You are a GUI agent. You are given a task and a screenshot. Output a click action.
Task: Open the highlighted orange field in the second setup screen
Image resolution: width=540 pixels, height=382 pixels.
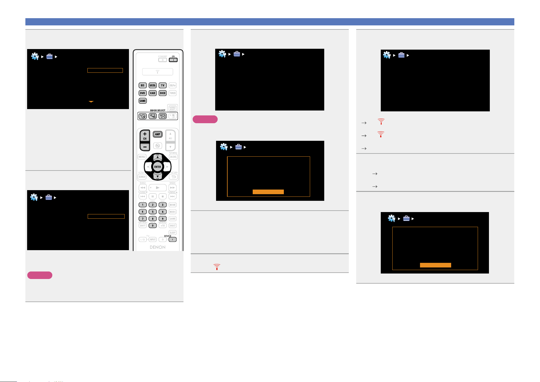[x=106, y=216]
